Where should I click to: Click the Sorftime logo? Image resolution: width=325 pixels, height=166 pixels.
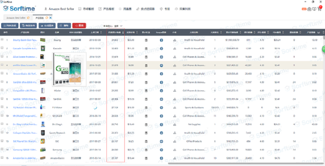pyautogui.click(x=19, y=9)
